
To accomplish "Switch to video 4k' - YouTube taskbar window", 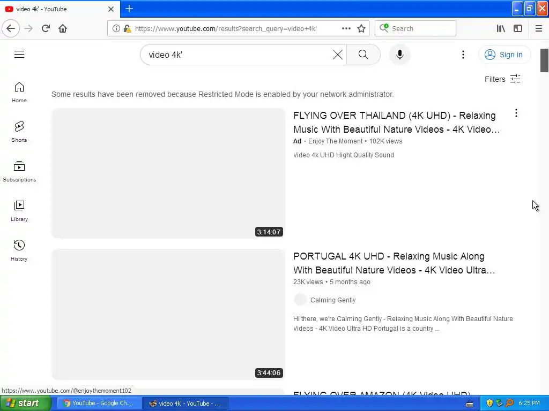I will coord(186,404).
